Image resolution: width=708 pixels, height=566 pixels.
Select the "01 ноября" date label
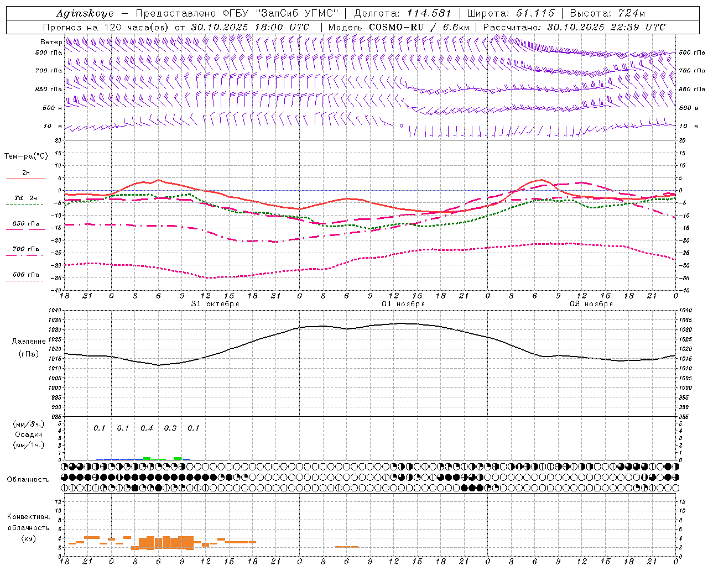point(403,304)
